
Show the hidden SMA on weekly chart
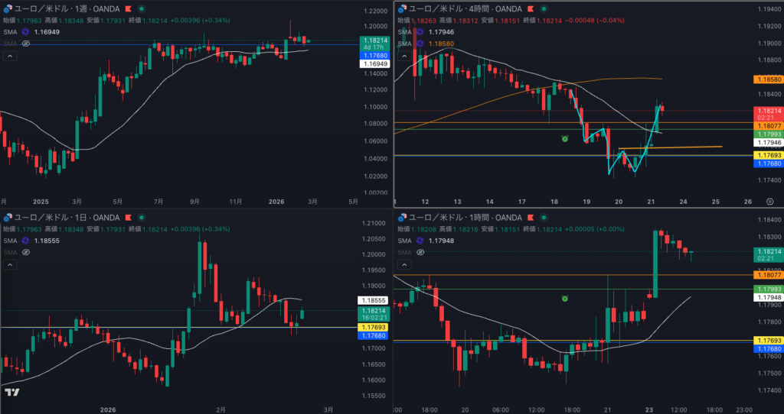(25, 44)
